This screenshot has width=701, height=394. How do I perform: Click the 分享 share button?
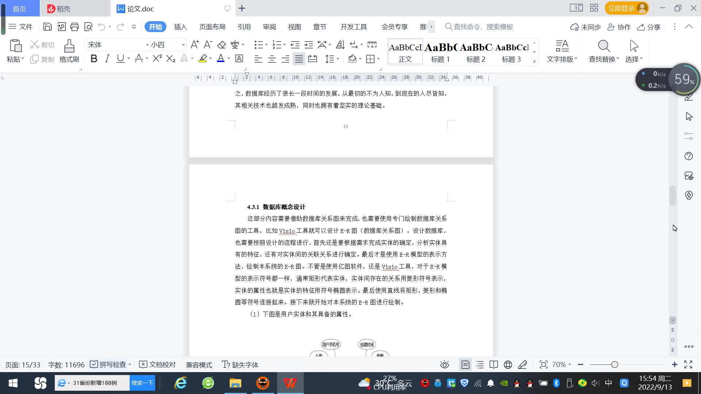(x=649, y=27)
